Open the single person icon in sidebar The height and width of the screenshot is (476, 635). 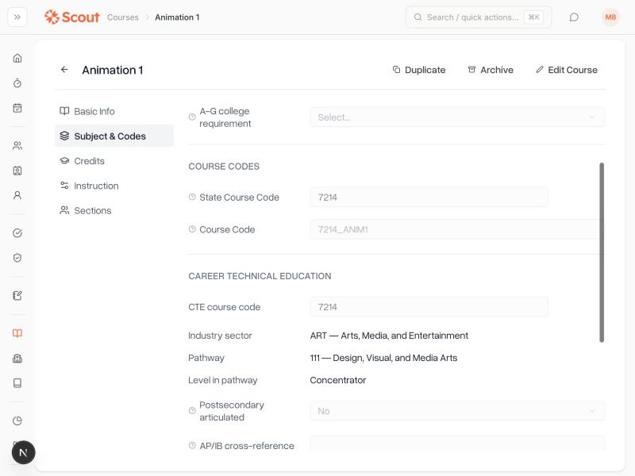point(17,195)
